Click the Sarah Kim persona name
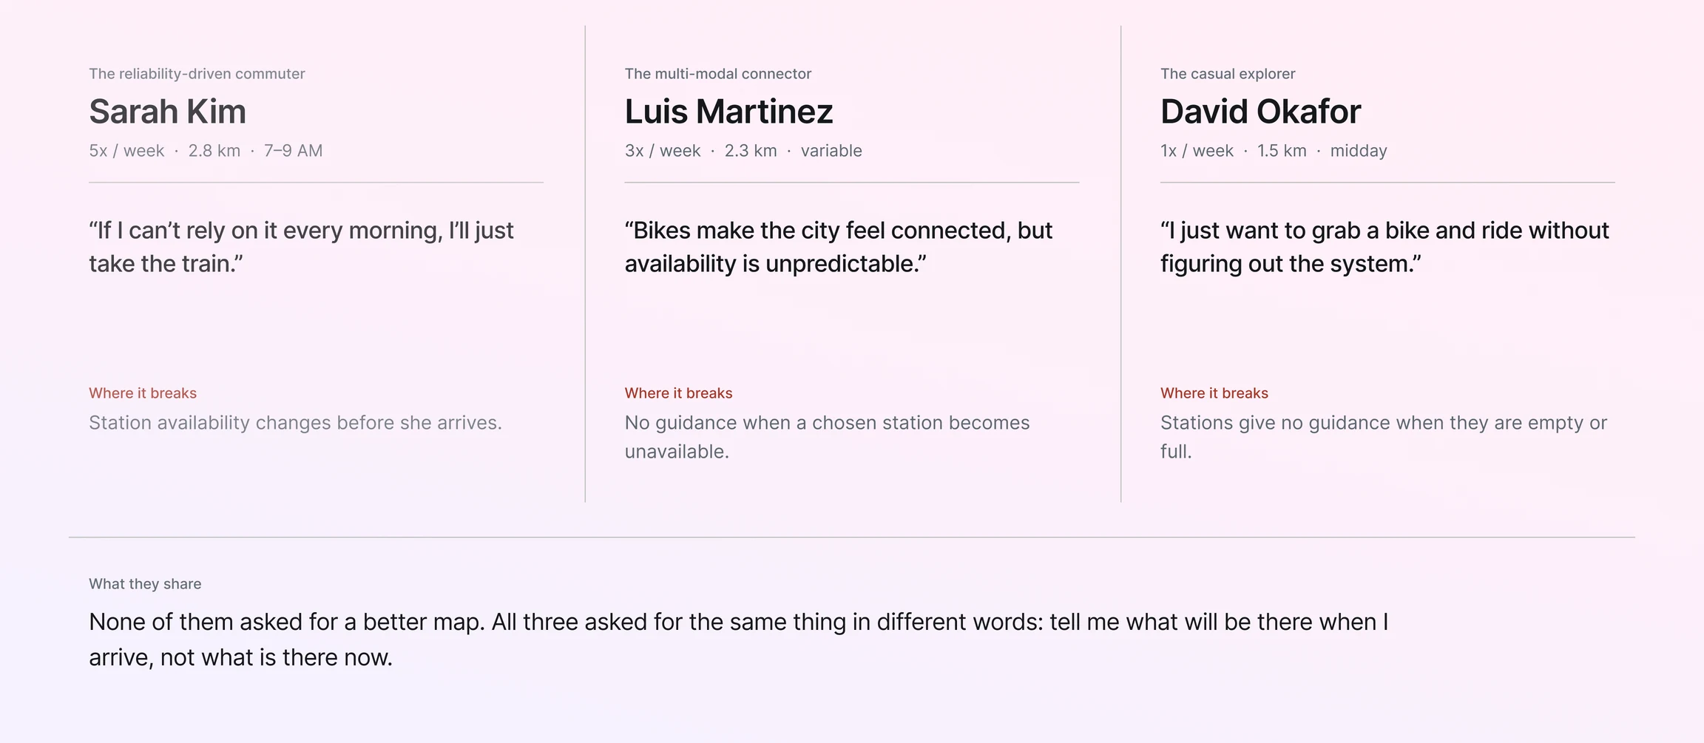The height and width of the screenshot is (743, 1704). pyautogui.click(x=167, y=112)
